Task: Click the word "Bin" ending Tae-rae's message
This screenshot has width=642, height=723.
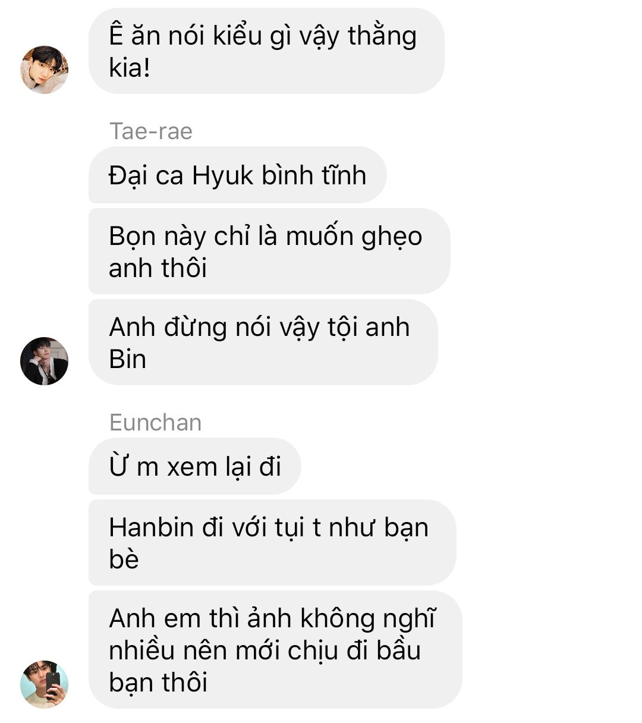Action: pyautogui.click(x=127, y=359)
